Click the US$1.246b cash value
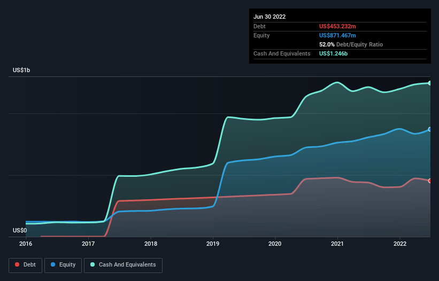 coord(333,53)
